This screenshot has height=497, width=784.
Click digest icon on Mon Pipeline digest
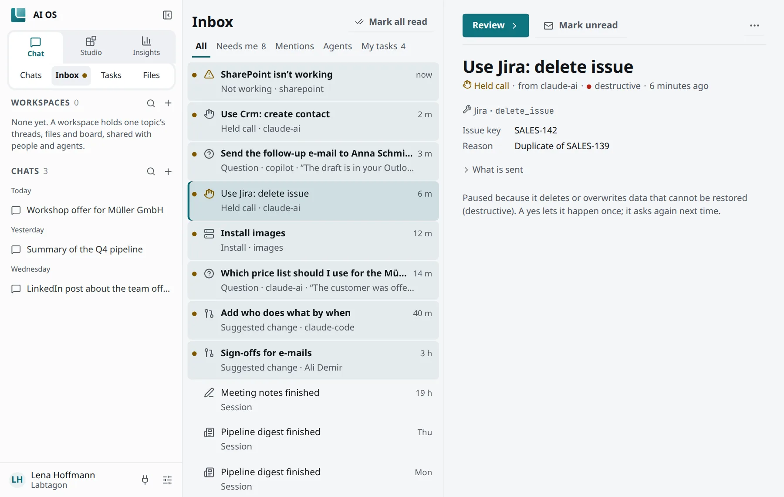(x=209, y=472)
